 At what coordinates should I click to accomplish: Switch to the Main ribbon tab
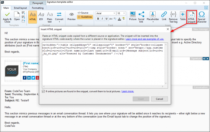6,8
